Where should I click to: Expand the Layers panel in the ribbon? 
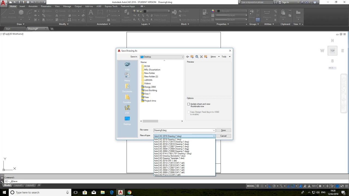[146, 24]
